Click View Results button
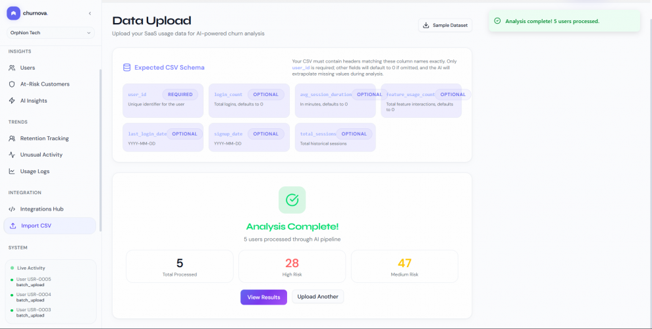Viewport: 652px width, 329px height. click(263, 297)
